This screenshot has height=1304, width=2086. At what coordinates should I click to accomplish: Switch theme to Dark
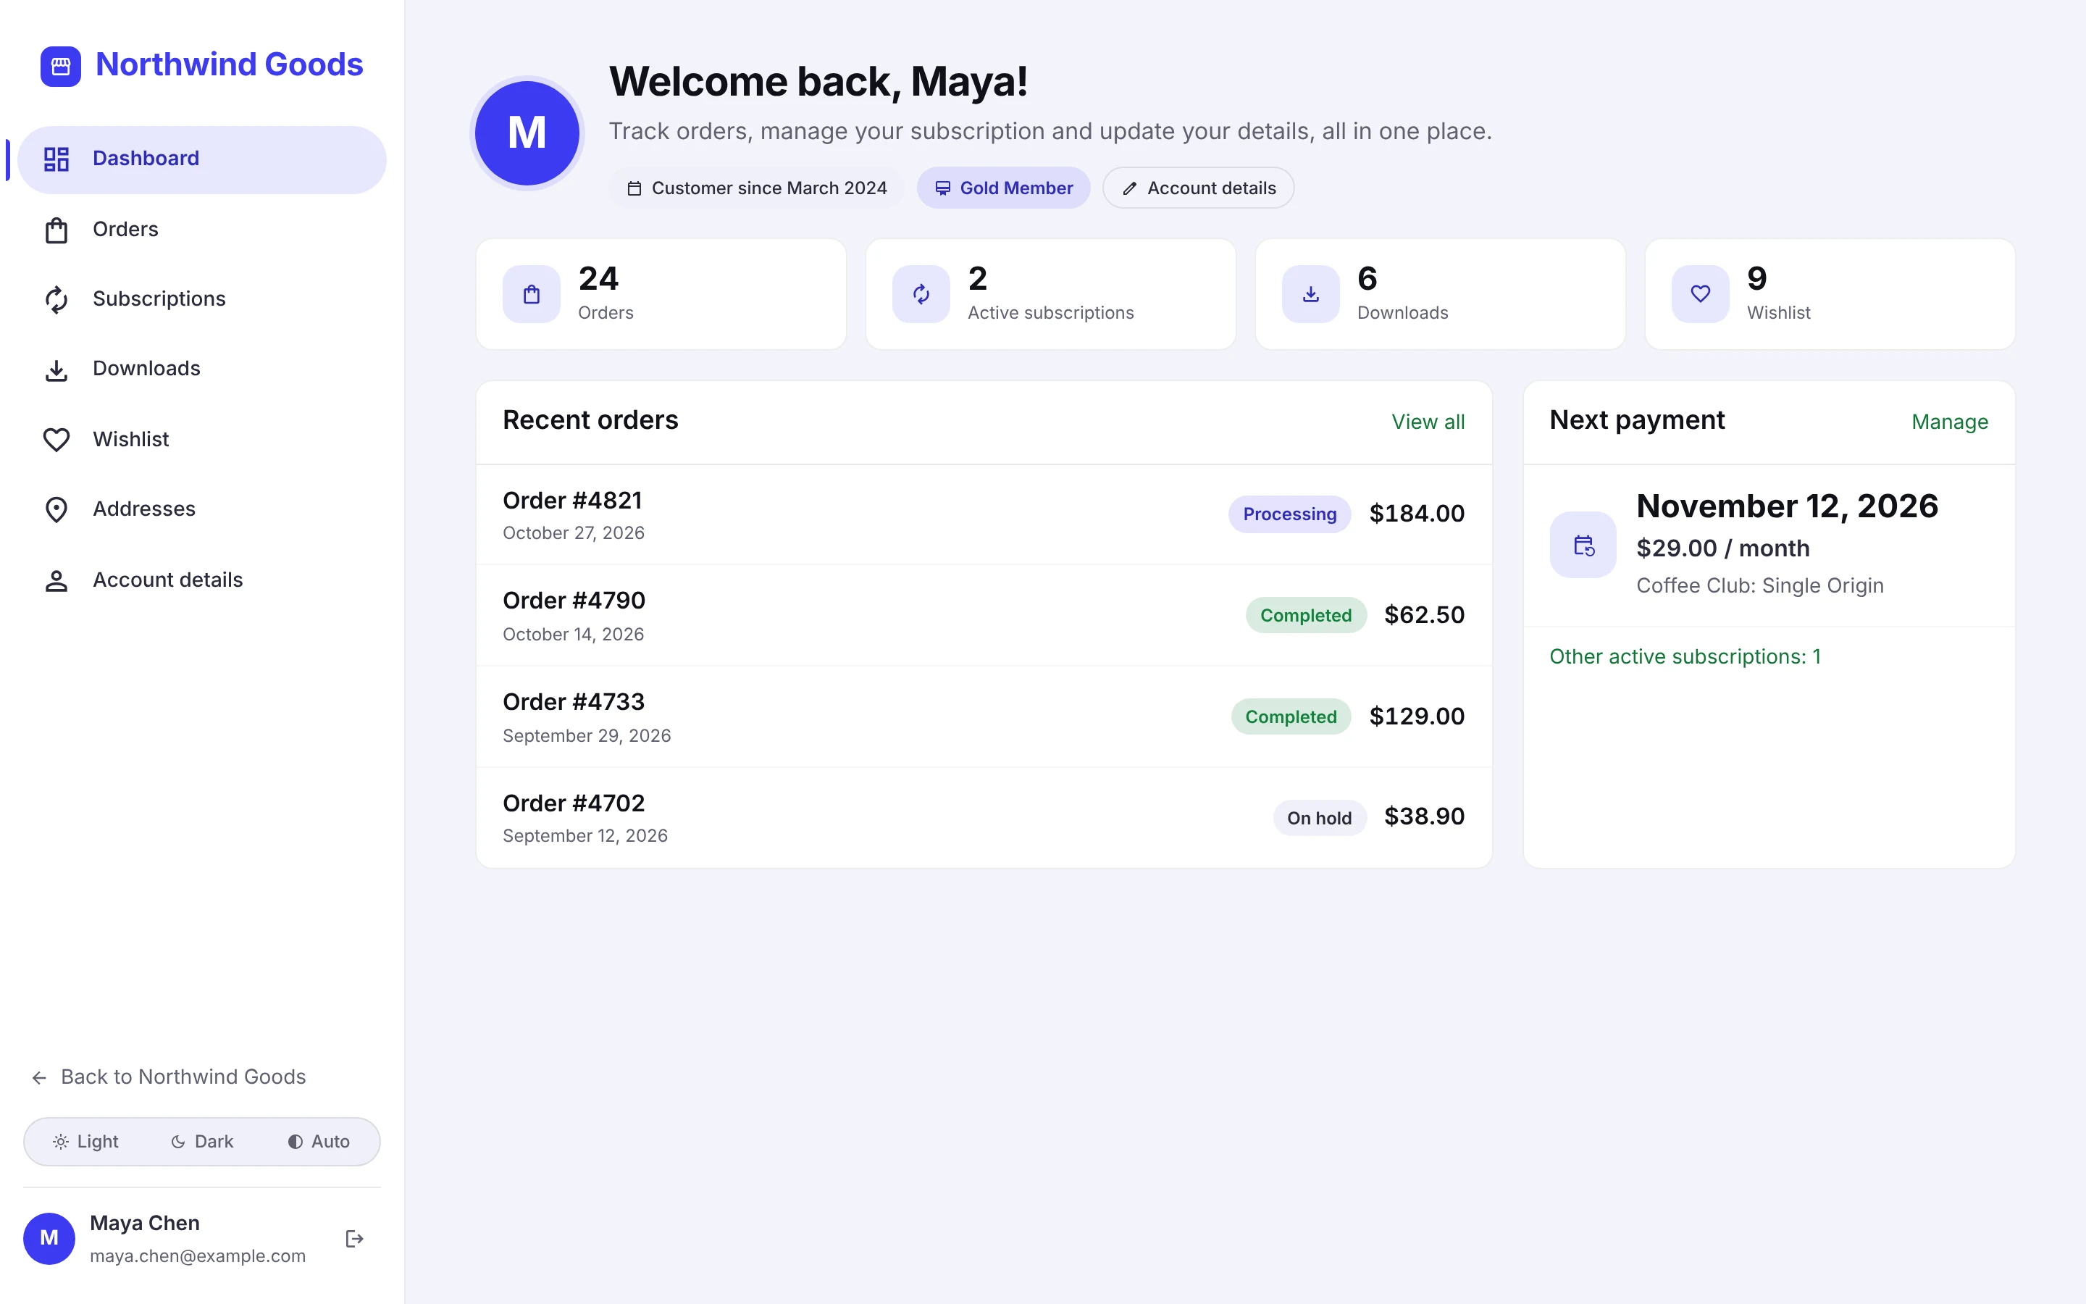(x=201, y=1142)
